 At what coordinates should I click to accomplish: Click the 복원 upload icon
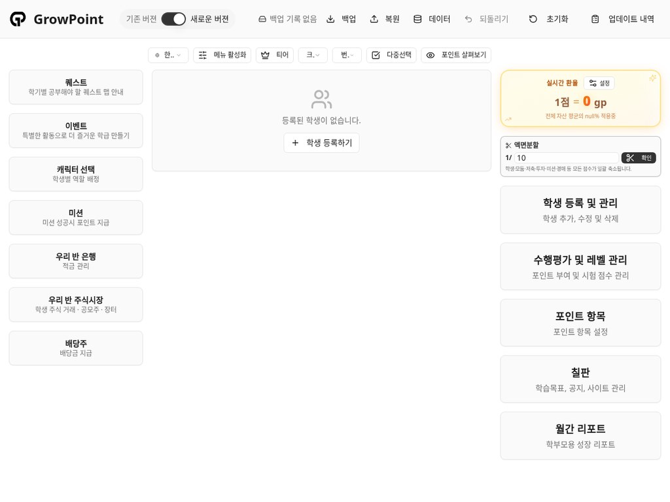pos(374,19)
